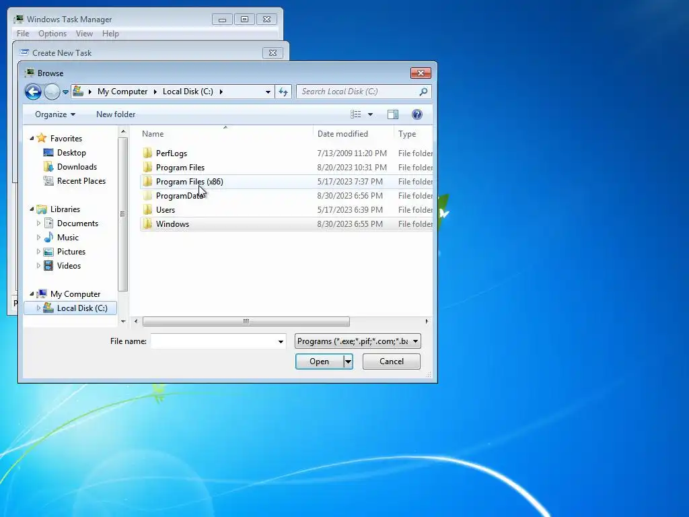Select the Program Files folder icon
This screenshot has height=517, width=689.
coord(147,167)
